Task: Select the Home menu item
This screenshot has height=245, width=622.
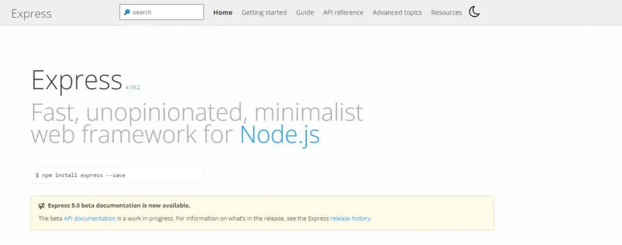Action: point(222,12)
